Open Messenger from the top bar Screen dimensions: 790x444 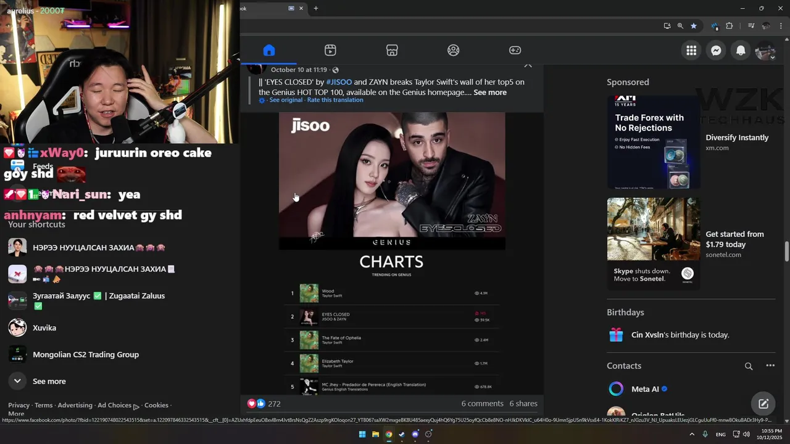(x=716, y=51)
